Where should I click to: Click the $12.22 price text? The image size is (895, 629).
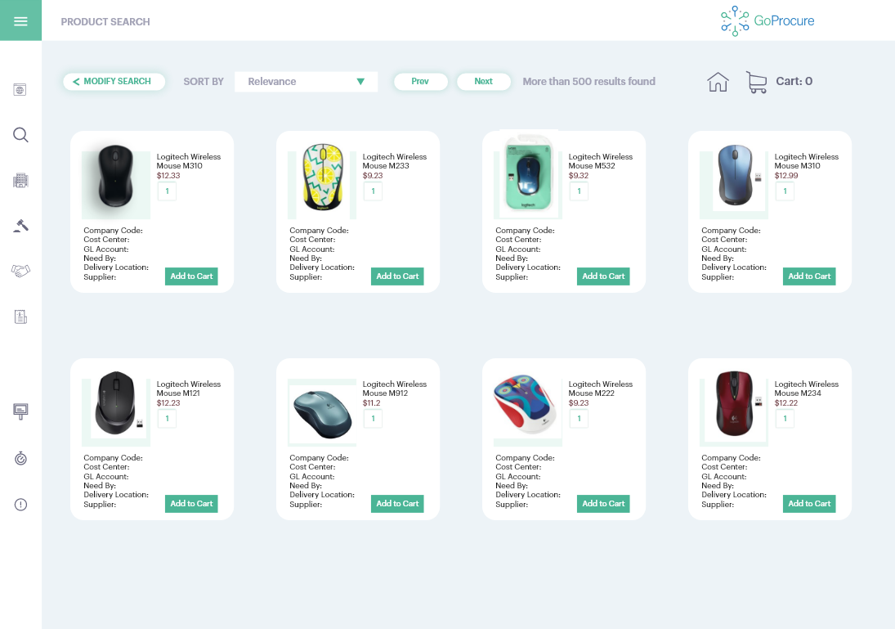[x=786, y=402]
